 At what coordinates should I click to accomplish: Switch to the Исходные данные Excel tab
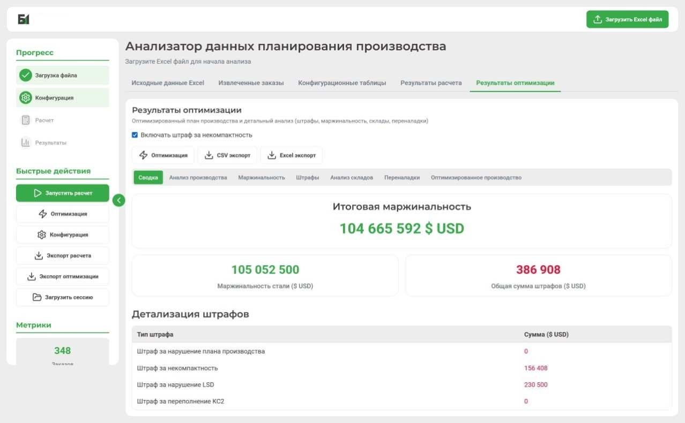click(168, 83)
